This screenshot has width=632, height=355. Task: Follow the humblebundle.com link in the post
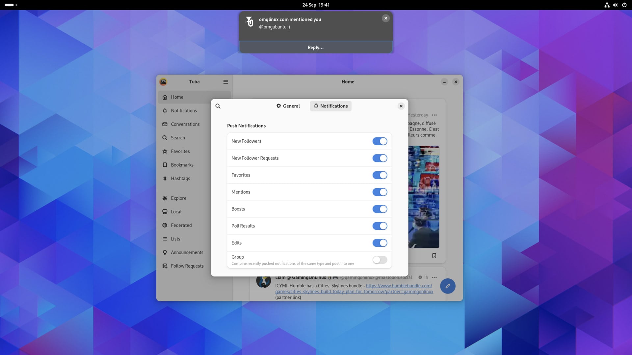tap(398, 286)
